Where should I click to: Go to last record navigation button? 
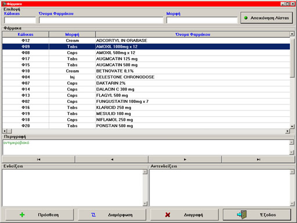click(258, 160)
